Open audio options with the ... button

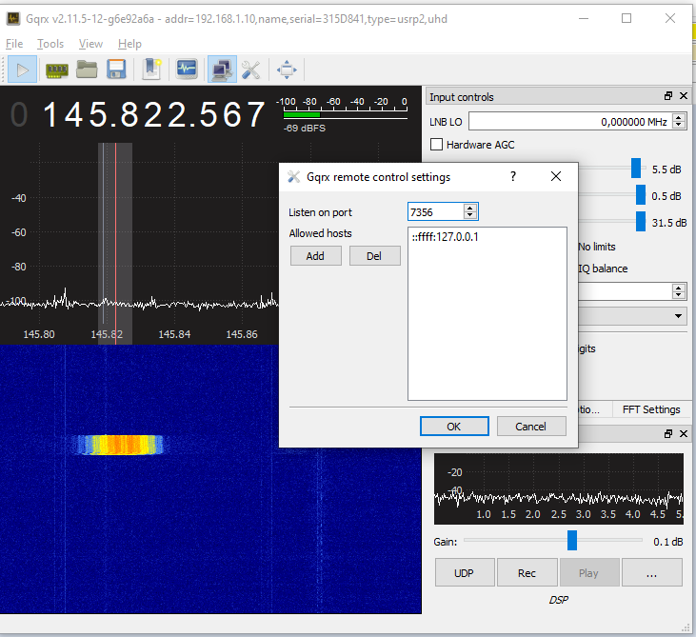pyautogui.click(x=651, y=573)
